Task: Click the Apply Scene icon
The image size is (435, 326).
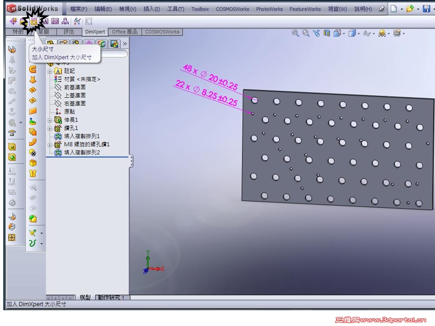Action: coord(382,33)
